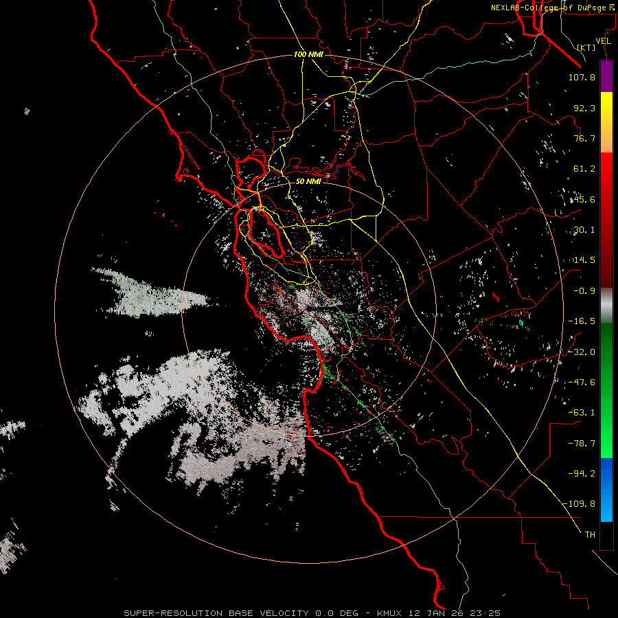Viewport: 618px width, 618px height.
Task: Select the -109.8 scale value
Action: tap(580, 504)
